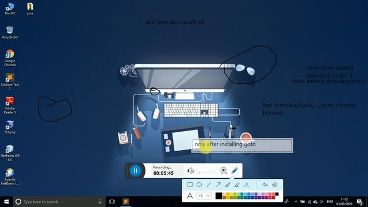Pause the screen recording
Screen dimensions: 368x207
pos(136,171)
